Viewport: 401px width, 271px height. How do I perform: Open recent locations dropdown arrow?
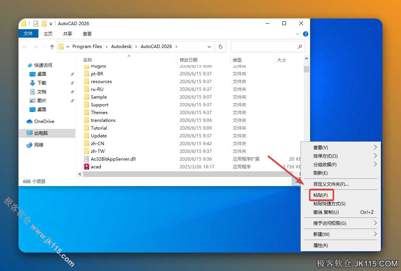(44, 47)
